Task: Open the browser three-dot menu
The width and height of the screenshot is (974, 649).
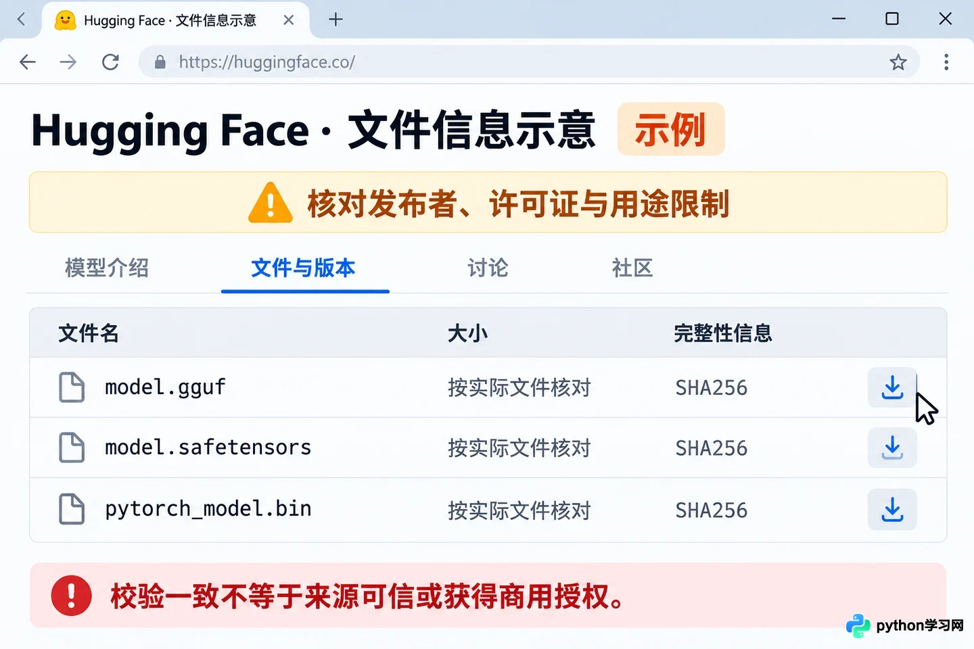Action: [946, 62]
